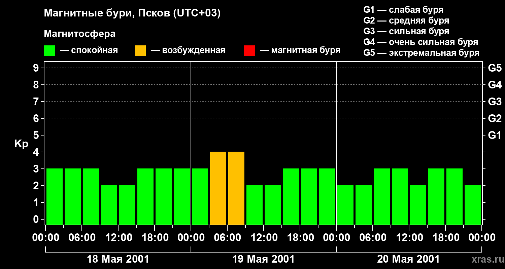Viewport: 505px width, 269px height.
Task: Click the first green bar of 18 May
Action: (x=55, y=197)
